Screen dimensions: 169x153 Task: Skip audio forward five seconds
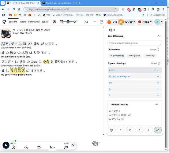point(26,147)
